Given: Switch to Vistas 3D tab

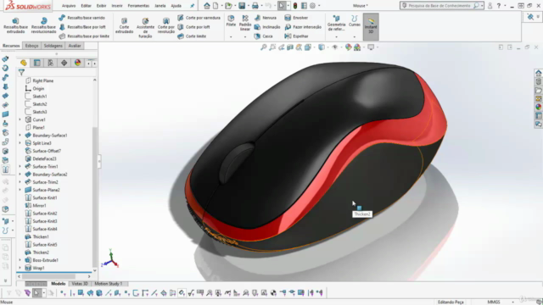Looking at the screenshot, I should click(80, 284).
